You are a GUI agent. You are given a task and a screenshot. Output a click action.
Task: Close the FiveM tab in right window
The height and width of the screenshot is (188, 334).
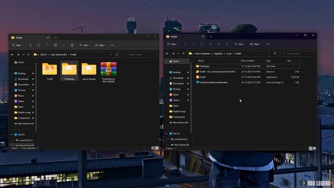[x=203, y=37]
